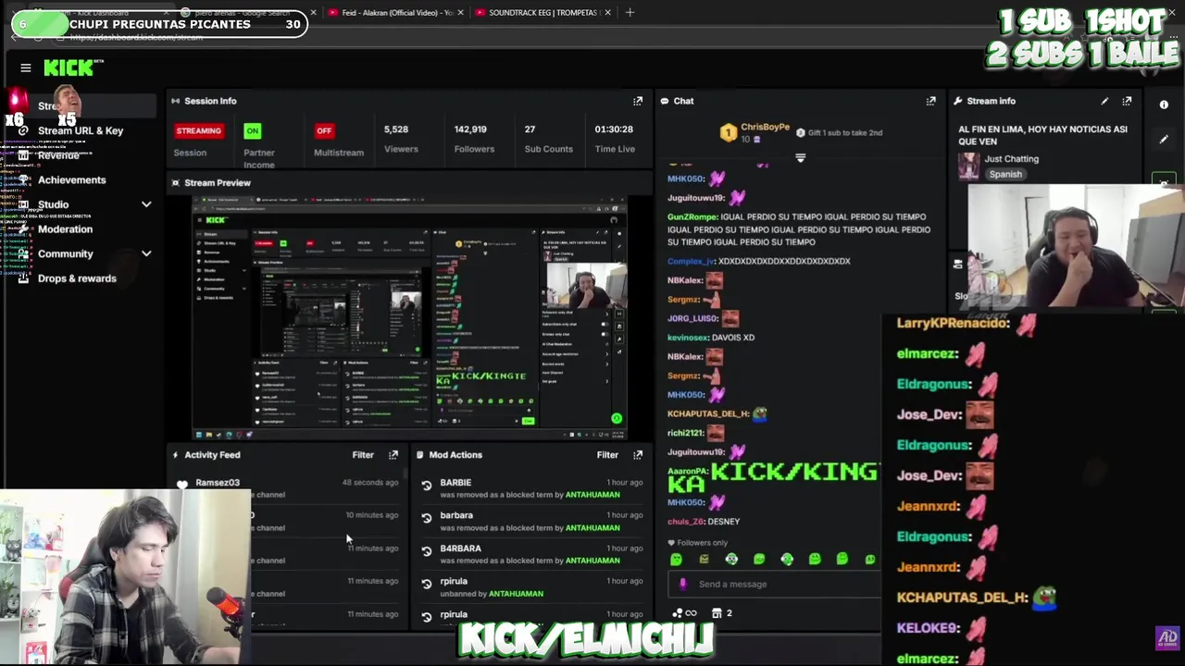Pop out the Session Info panel

638,101
